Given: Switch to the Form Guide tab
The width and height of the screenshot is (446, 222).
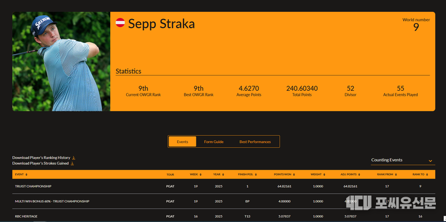Looking at the screenshot, I should pos(213,141).
